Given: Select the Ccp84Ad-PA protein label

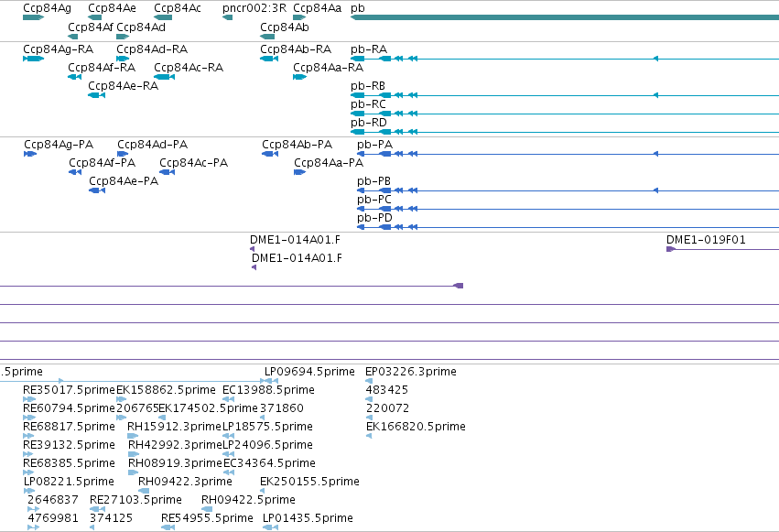Looking at the screenshot, I should click(x=153, y=145).
